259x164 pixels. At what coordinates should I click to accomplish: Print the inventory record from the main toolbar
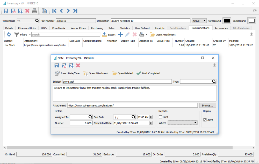(x=34, y=11)
